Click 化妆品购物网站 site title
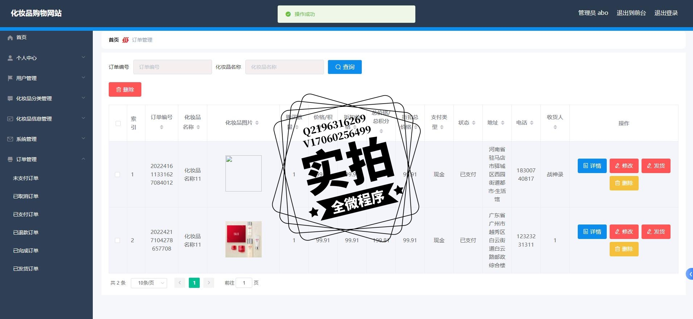The width and height of the screenshot is (693, 319). point(36,13)
